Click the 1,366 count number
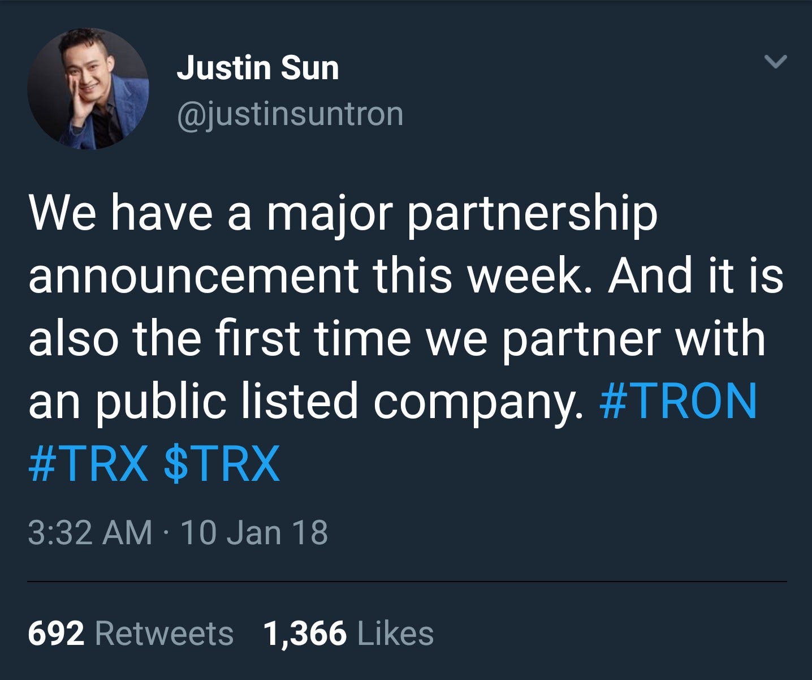Screen dimensions: 812x680 305,634
